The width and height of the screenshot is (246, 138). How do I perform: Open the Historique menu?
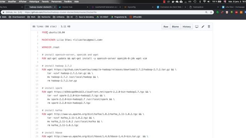(x=34, y=2)
